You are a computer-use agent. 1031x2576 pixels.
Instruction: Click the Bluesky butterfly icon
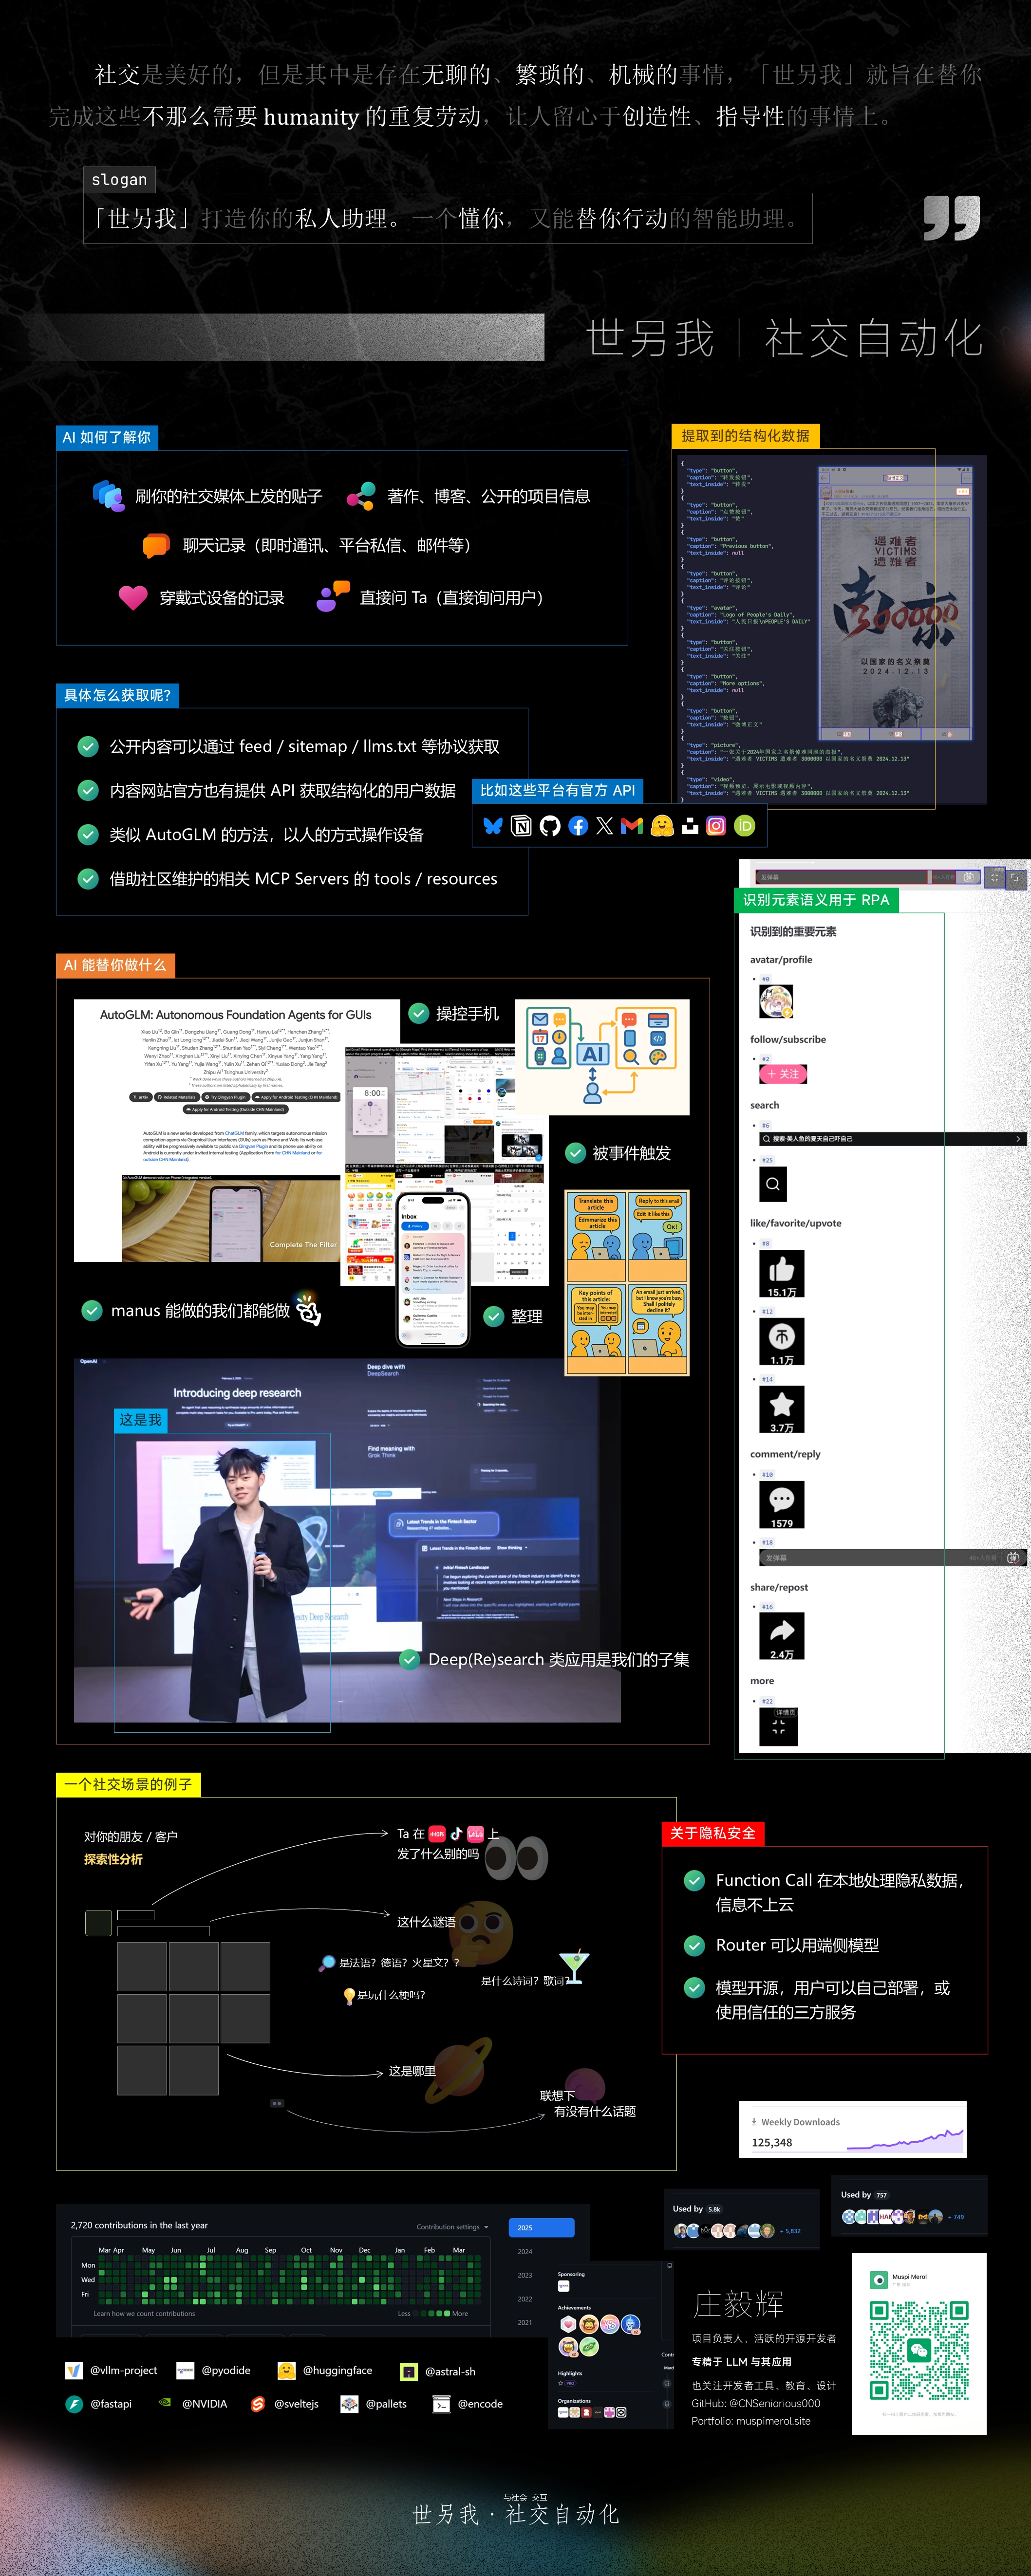click(x=492, y=826)
